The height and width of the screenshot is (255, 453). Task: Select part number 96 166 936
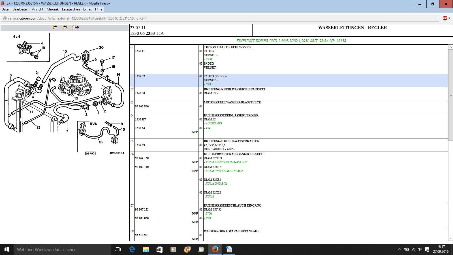[x=142, y=106]
